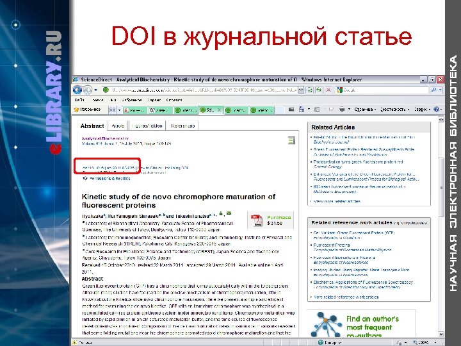Screen dimensions: 461x346
Task: Click the Permissions & Reprints icon
Action: (x=85, y=178)
